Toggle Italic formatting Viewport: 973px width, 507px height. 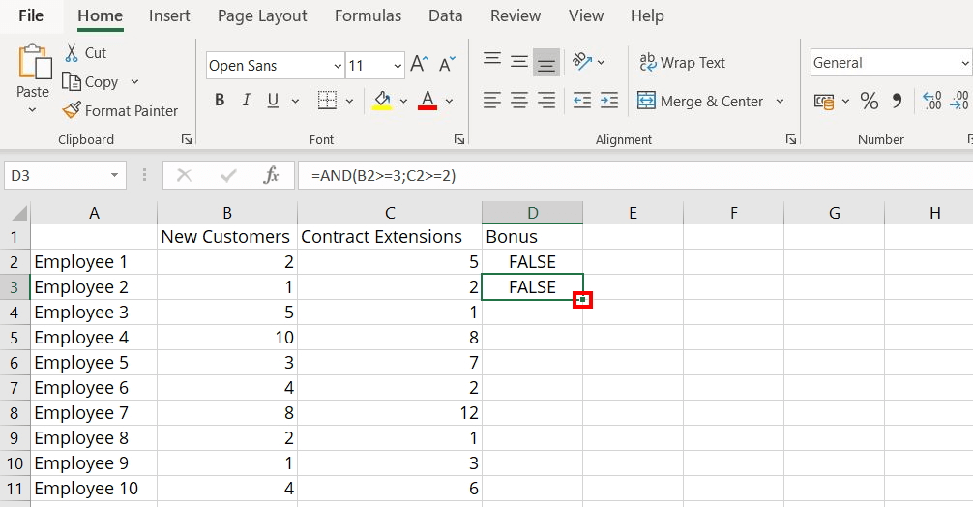click(x=247, y=100)
